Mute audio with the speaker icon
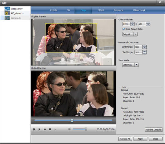 tap(70, 129)
